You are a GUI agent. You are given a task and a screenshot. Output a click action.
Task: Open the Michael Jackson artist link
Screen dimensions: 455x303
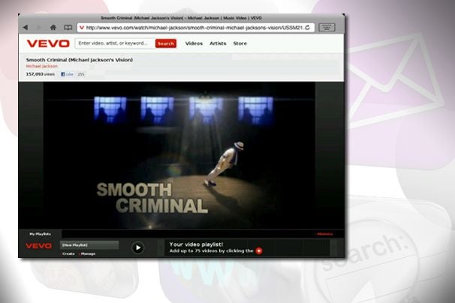point(42,66)
